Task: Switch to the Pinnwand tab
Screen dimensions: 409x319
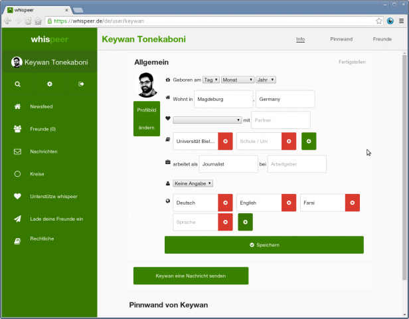Action: point(341,39)
